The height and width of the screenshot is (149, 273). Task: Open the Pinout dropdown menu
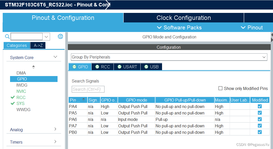[252, 28]
